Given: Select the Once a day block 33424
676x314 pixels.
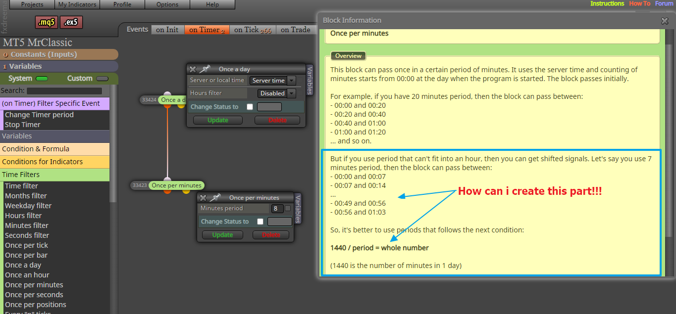Looking at the screenshot, I should [x=172, y=100].
